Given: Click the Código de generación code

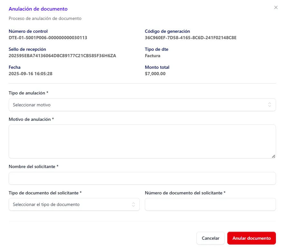Looking at the screenshot, I should pos(191,38).
